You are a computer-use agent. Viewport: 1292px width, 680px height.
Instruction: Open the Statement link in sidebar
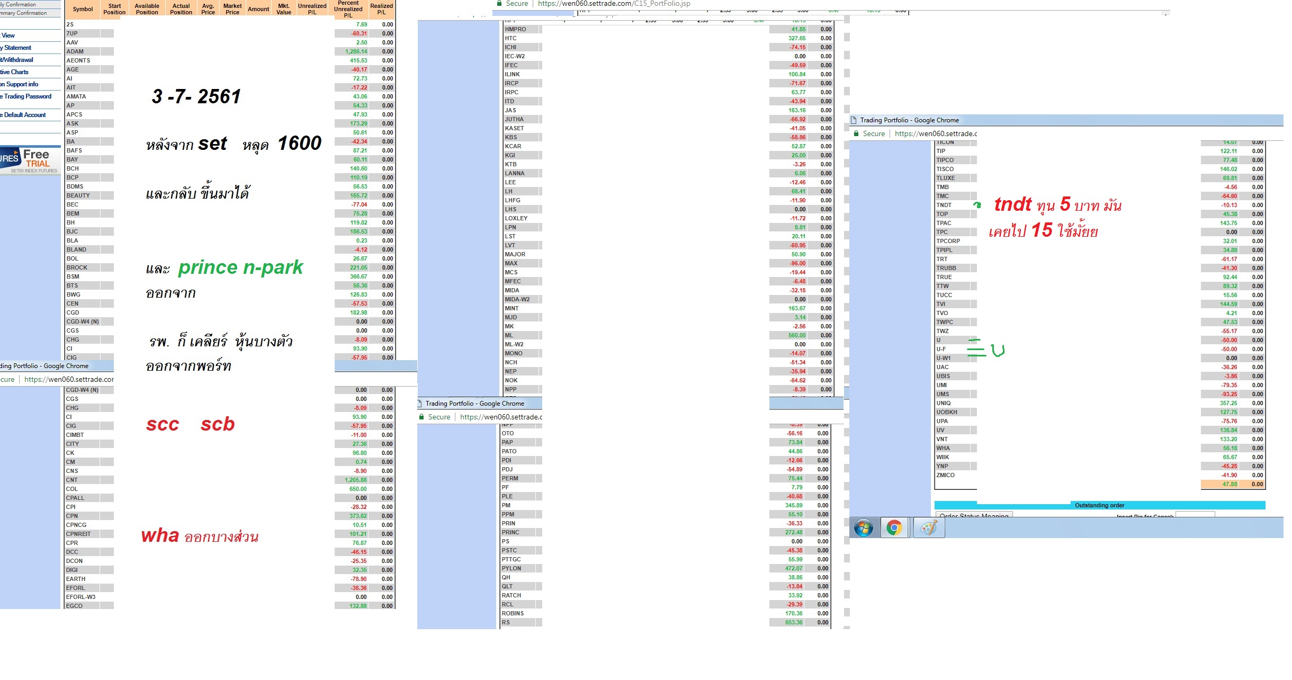point(16,48)
